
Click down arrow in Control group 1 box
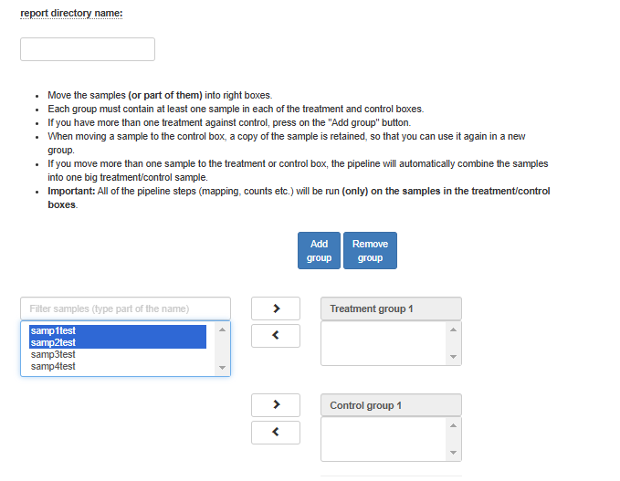pyautogui.click(x=453, y=453)
